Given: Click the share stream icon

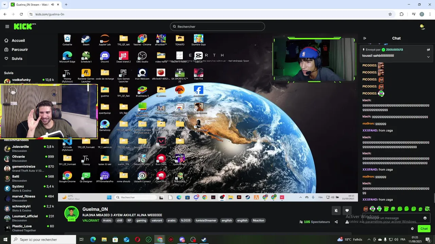Looking at the screenshot, I should coord(336,222).
